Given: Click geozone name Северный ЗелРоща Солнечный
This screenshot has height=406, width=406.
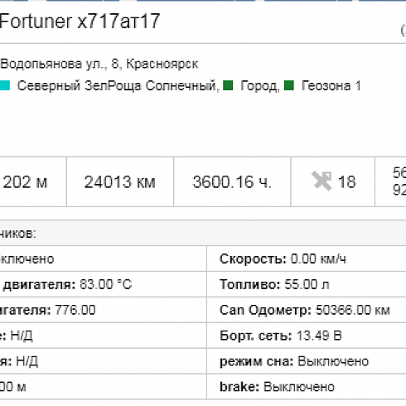Looking at the screenshot, I should tap(117, 85).
